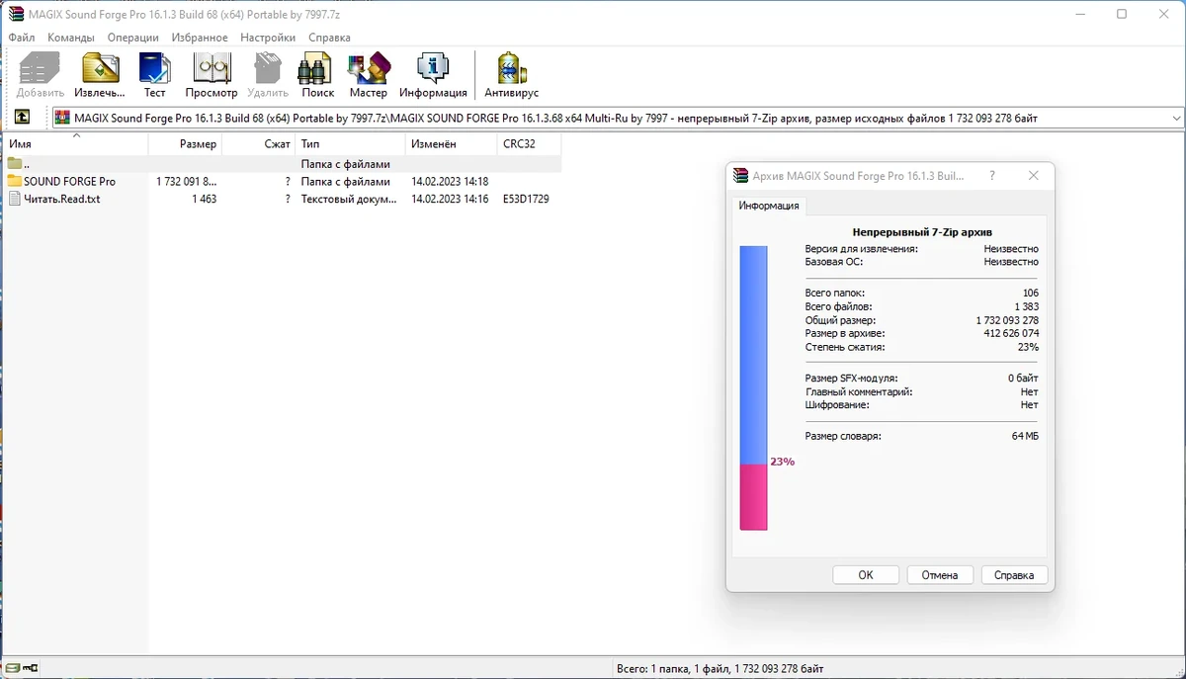Click the Delete (Удалить) toolbar icon

pos(268,69)
